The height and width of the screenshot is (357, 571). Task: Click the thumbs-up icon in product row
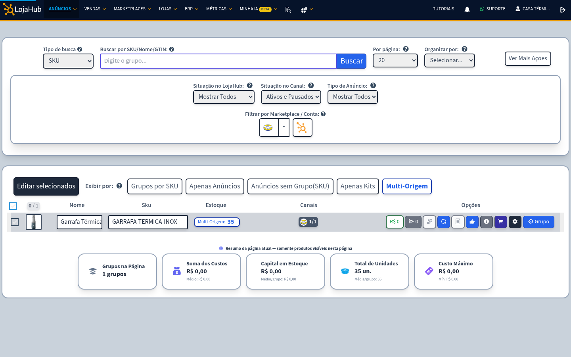(x=472, y=222)
